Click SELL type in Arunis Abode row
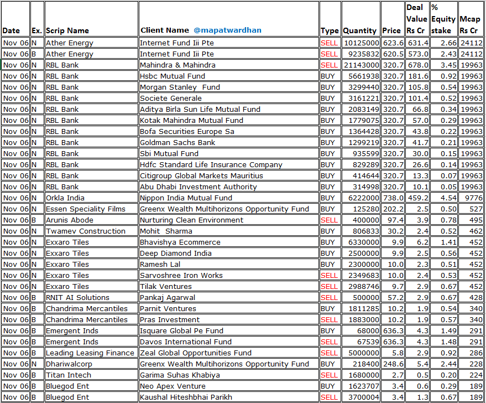The width and height of the screenshot is (486, 403). pyautogui.click(x=331, y=220)
